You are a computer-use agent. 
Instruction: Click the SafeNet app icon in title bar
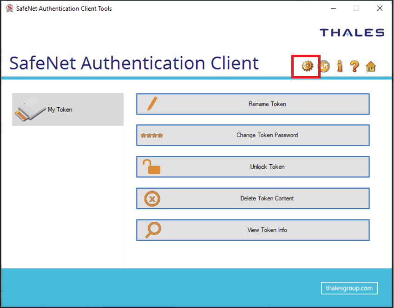click(10, 8)
